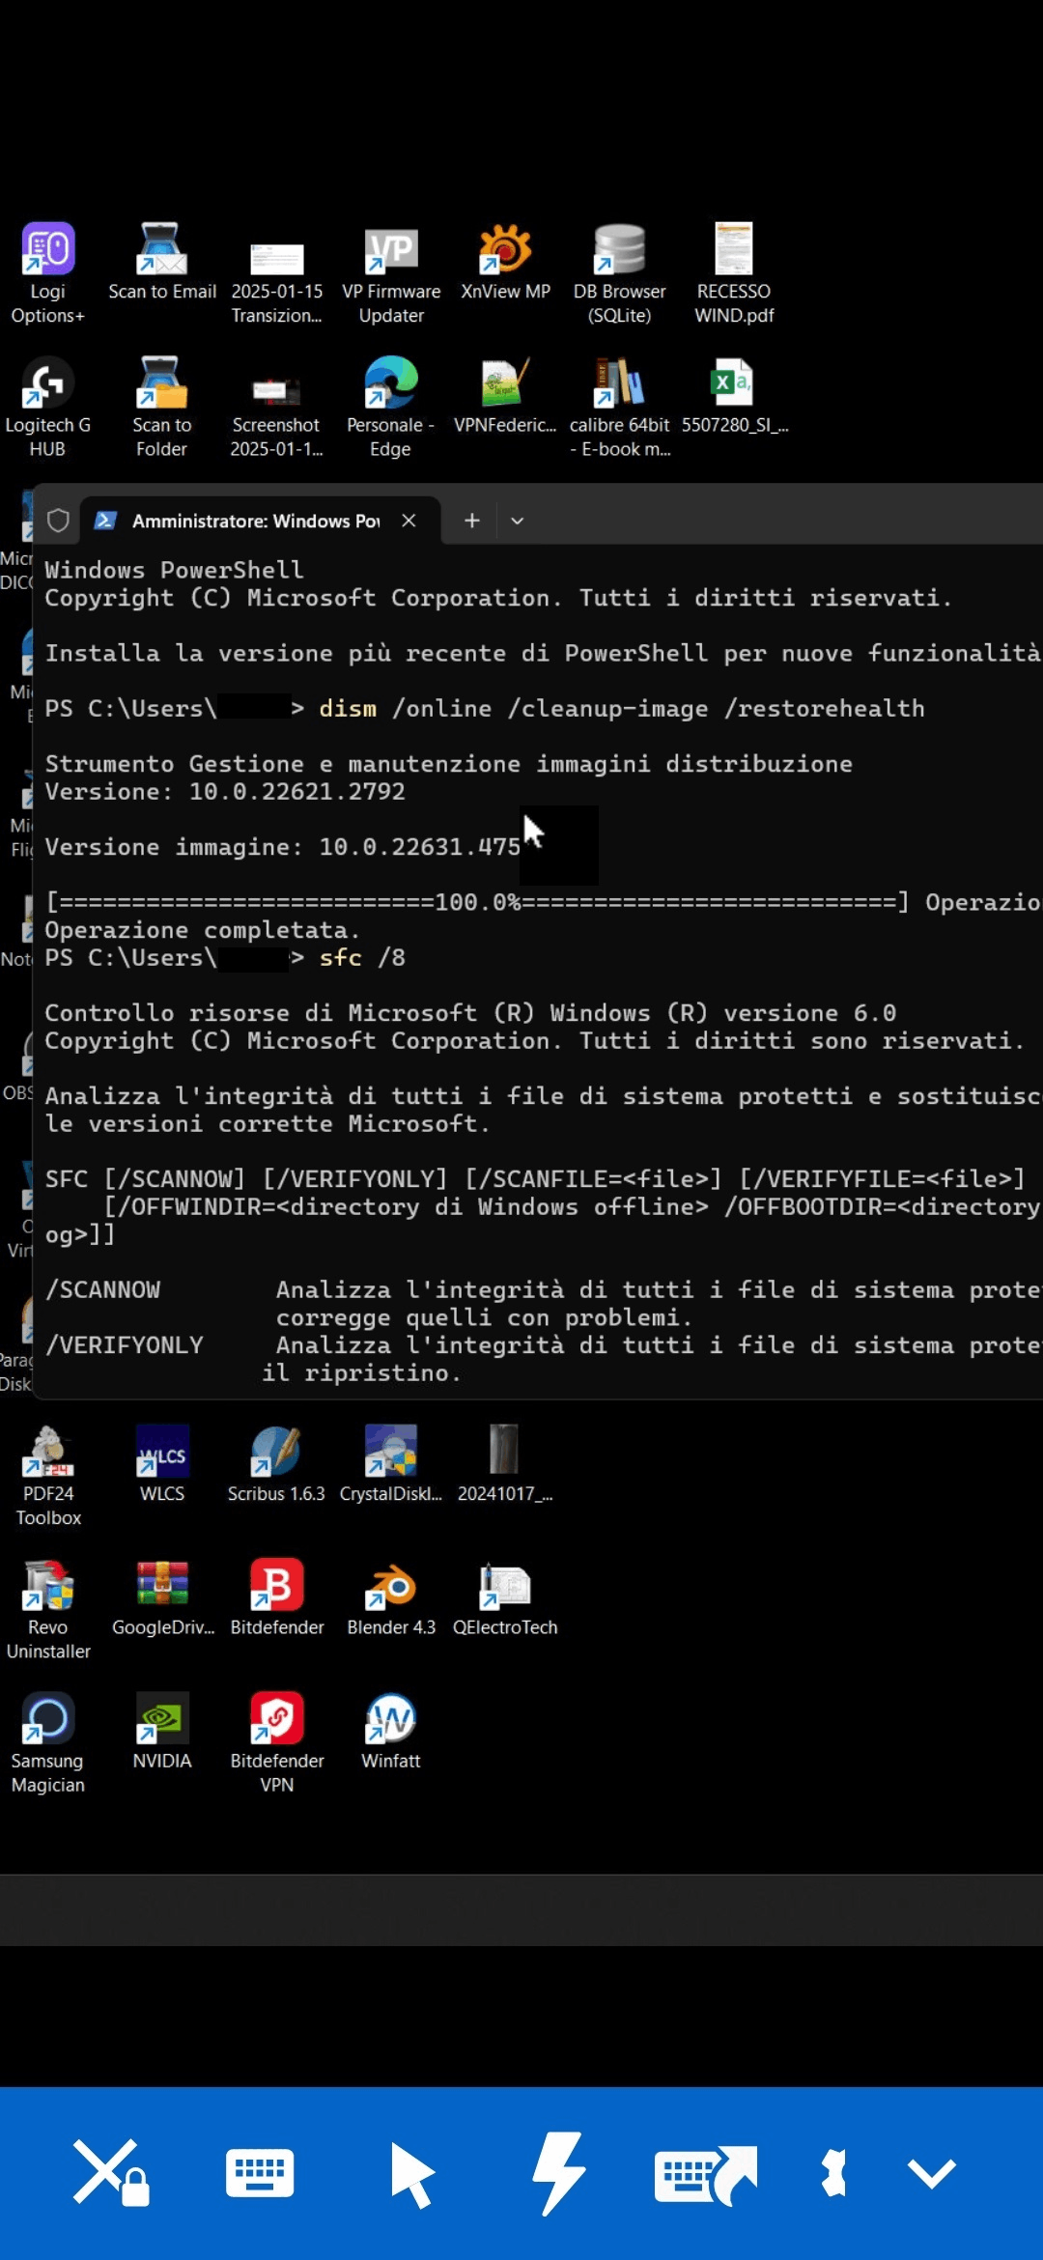Open the Logi Options+ desktop shortcut
Image resolution: width=1043 pixels, height=2260 pixels.
pyautogui.click(x=47, y=273)
